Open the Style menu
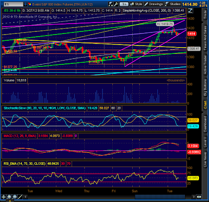The height and width of the screenshot is (202, 209). pyautogui.click(x=136, y=4)
